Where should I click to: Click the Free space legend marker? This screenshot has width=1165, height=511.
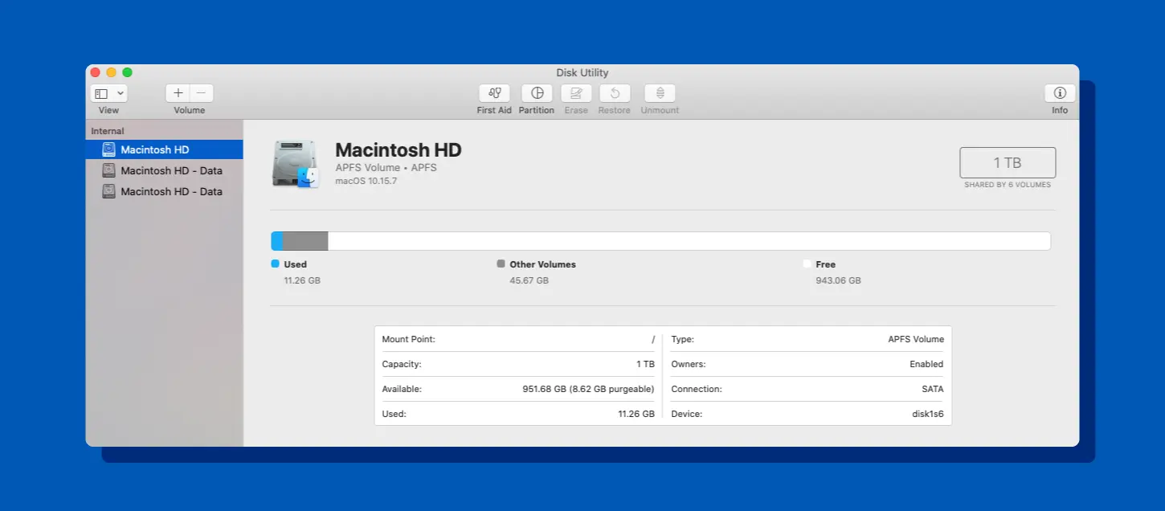point(807,264)
